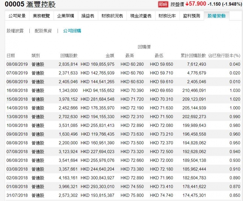Select the 公司回購 sub-section link

(x=72, y=31)
